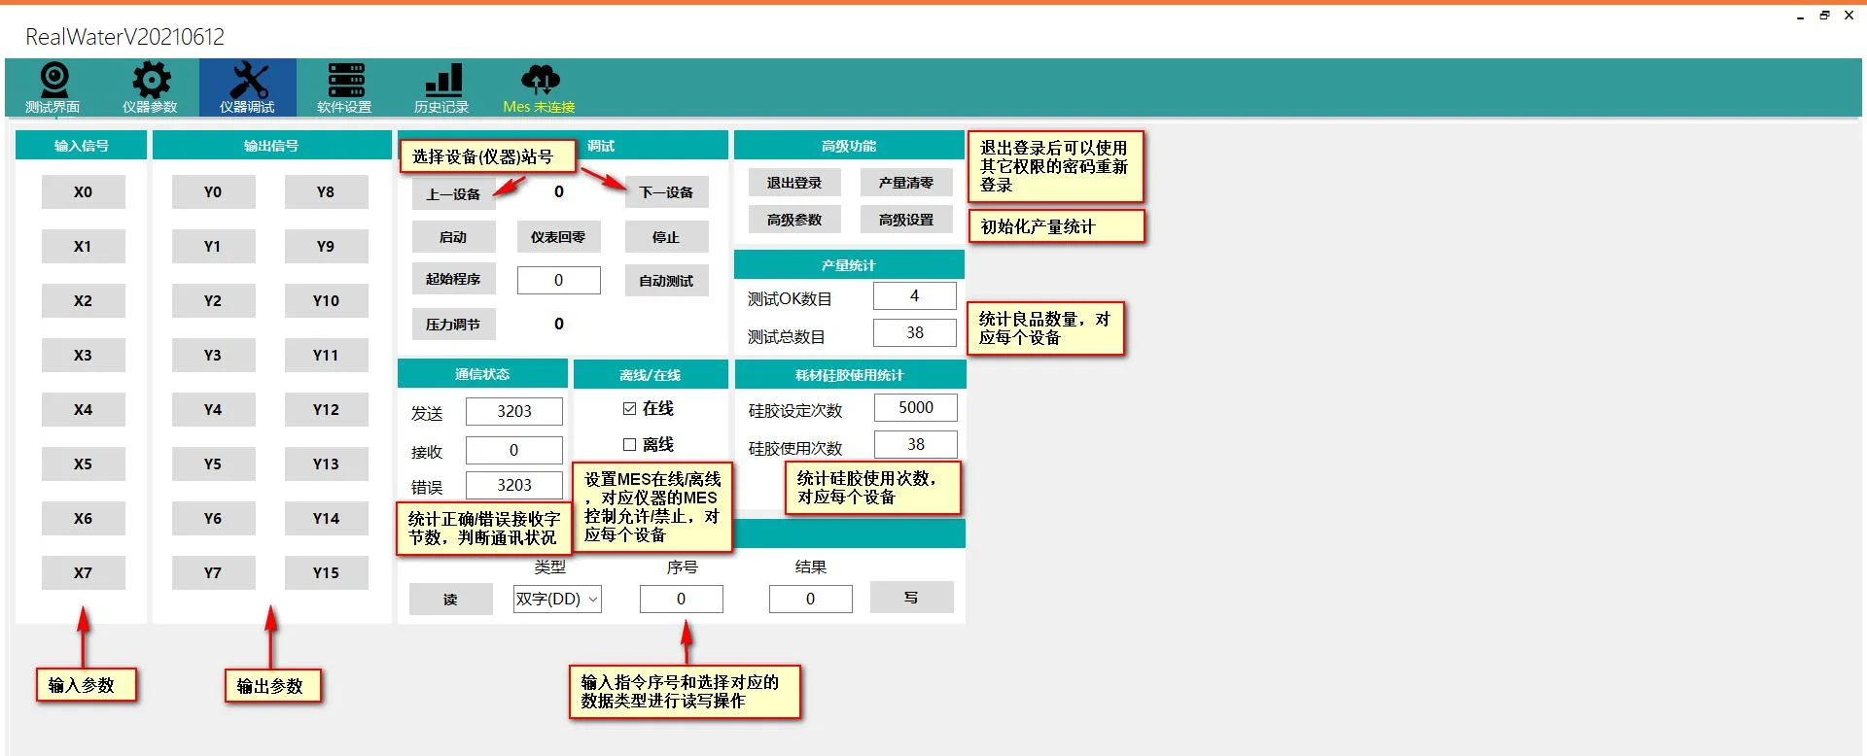The width and height of the screenshot is (1867, 756).
Task: Click the 起始程序 button
Action: tap(453, 279)
